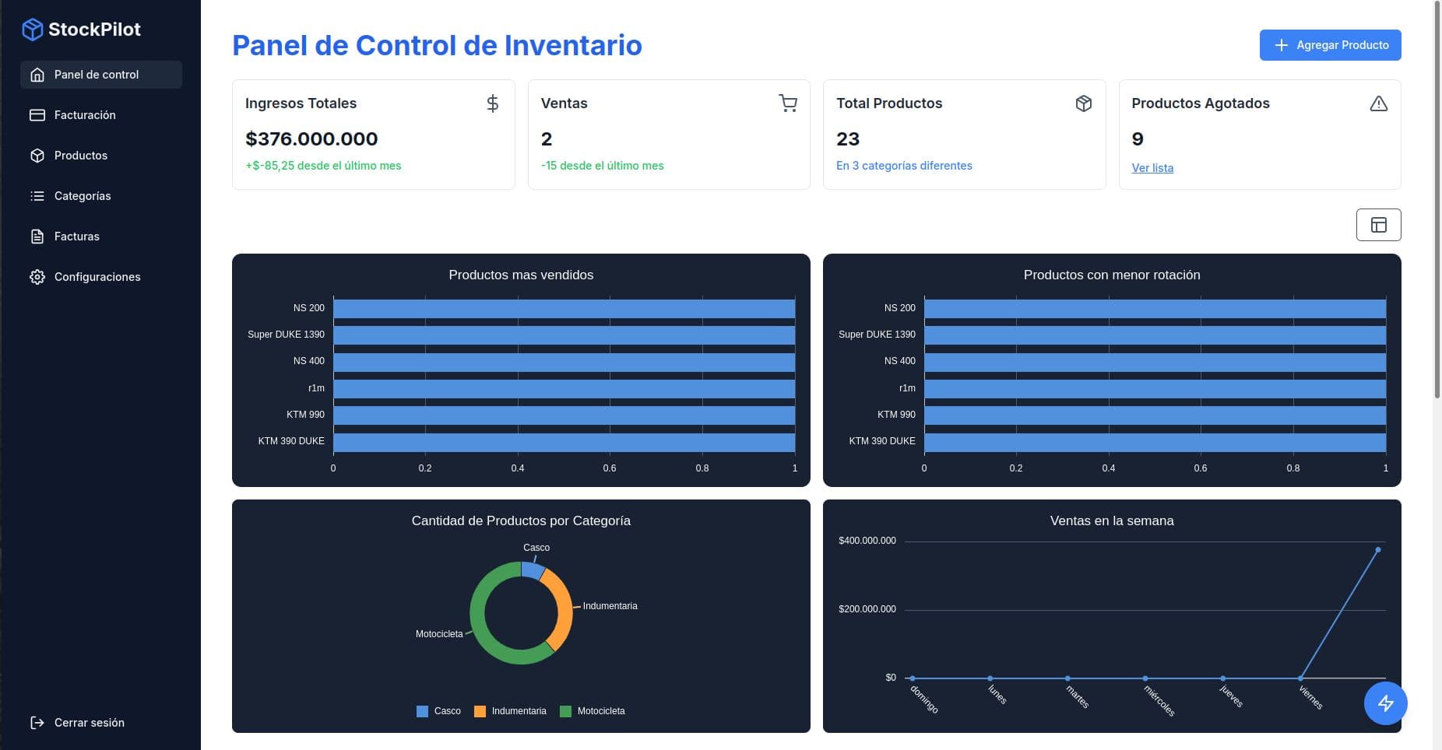1442x750 pixels.
Task: Select Categorías in the sidebar menu
Action: click(82, 195)
